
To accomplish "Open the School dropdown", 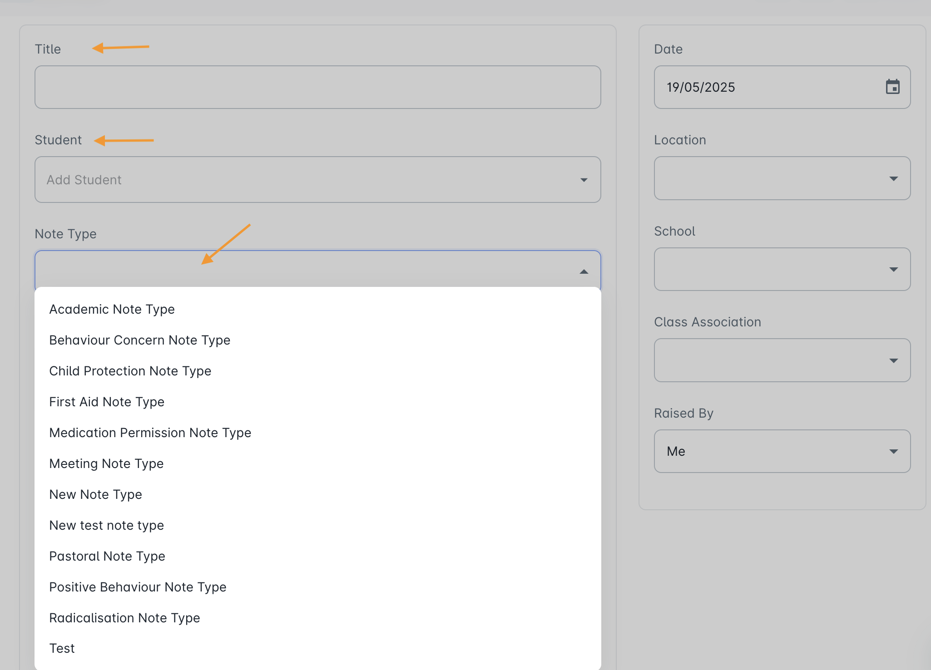I will (782, 269).
